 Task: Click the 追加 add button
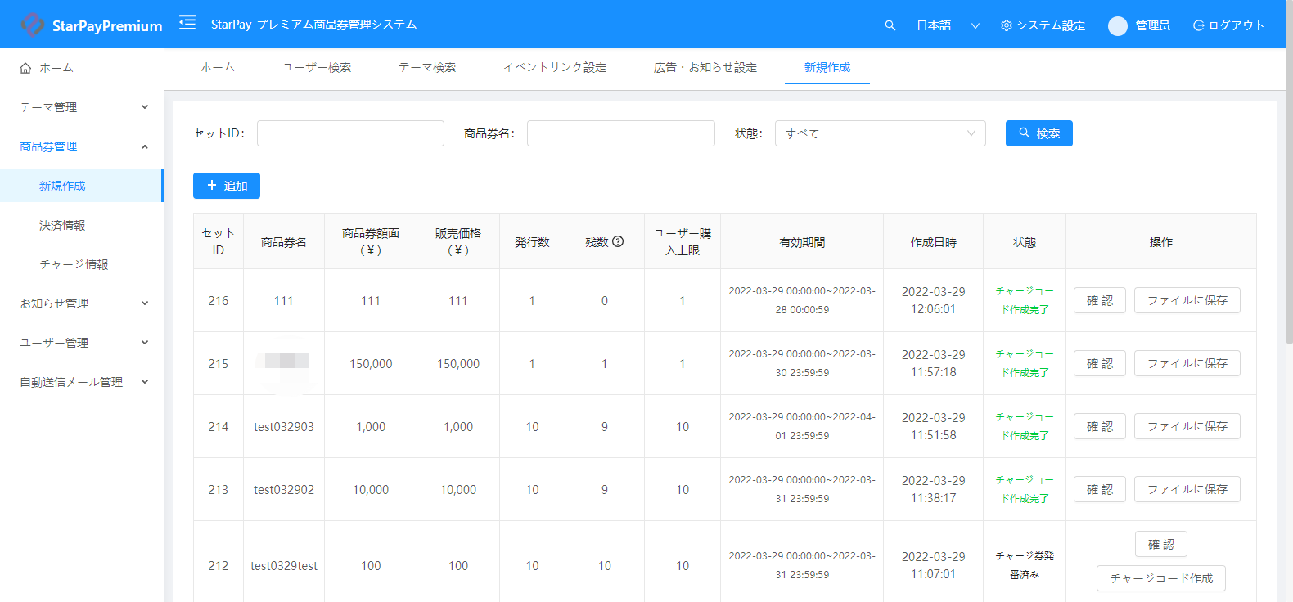[227, 186]
